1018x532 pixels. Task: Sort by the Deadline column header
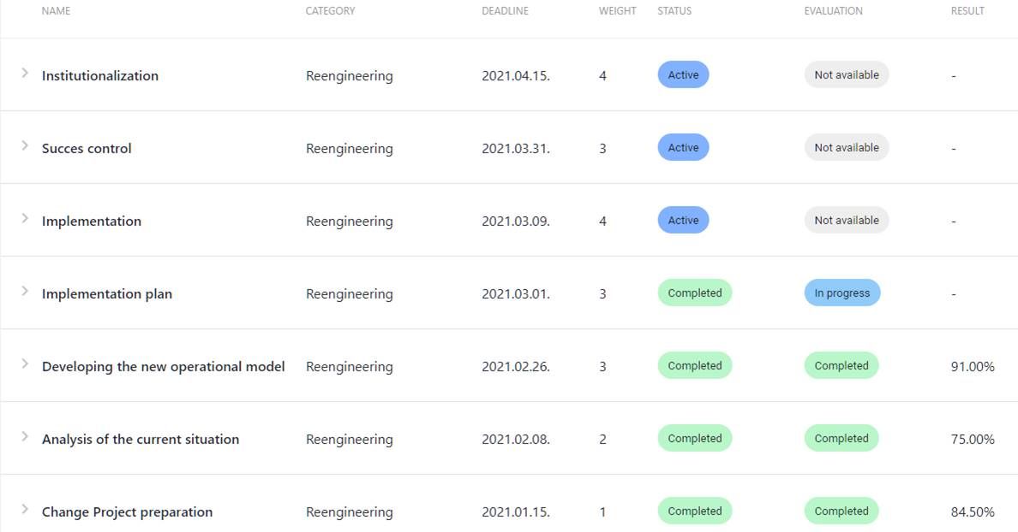click(505, 11)
